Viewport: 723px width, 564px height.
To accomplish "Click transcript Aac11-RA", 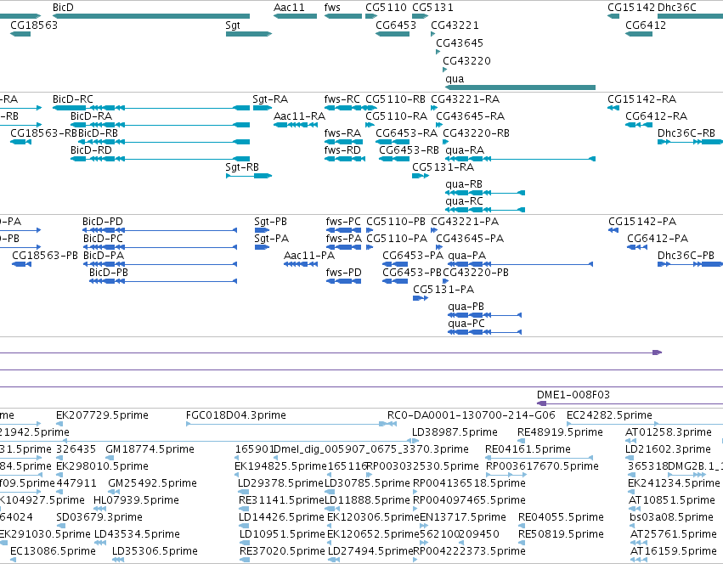I will point(295,125).
